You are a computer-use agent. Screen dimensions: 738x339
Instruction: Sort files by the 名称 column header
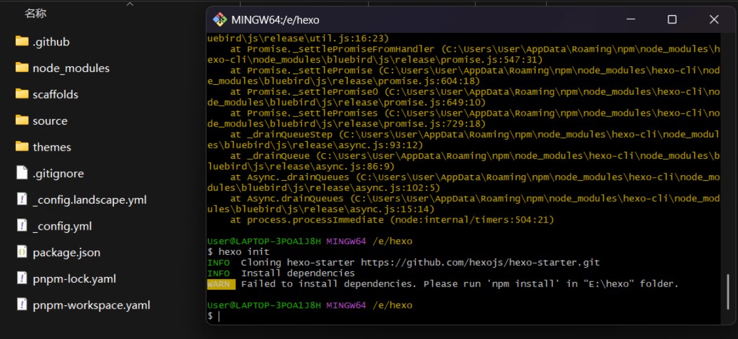coord(36,14)
